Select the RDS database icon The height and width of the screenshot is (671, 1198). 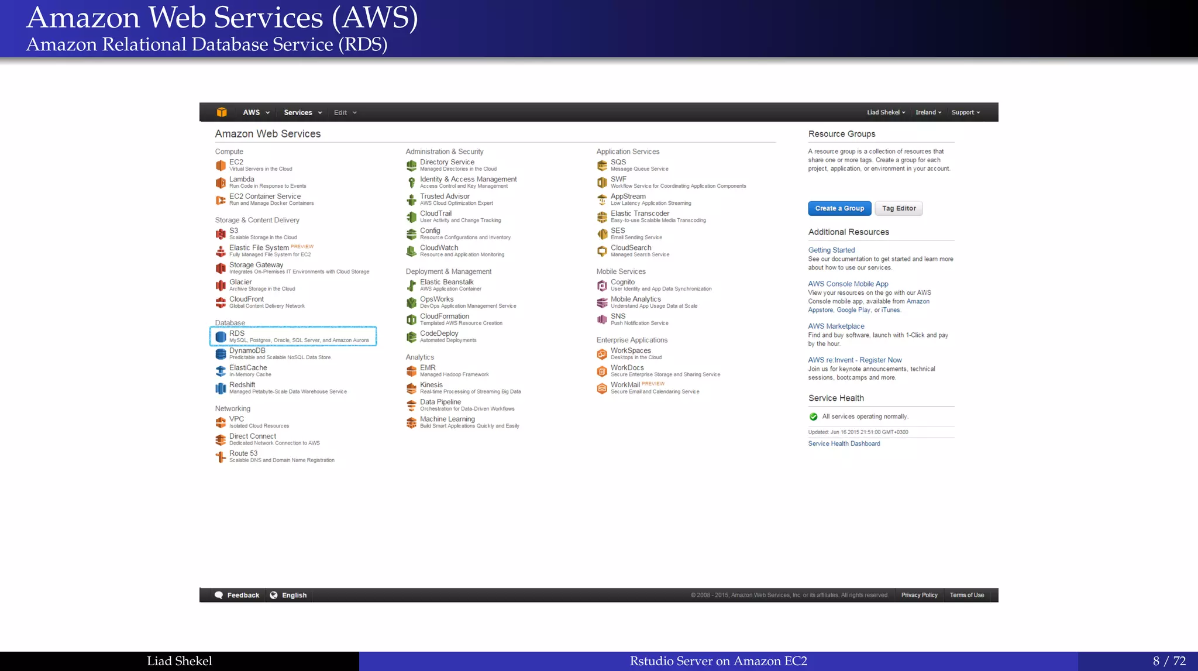point(221,337)
